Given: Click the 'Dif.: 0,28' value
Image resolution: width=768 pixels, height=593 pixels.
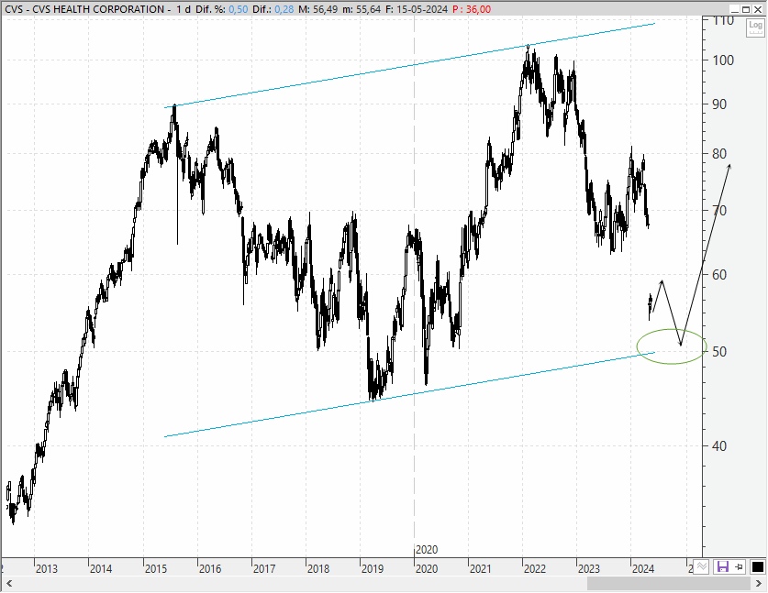Looking at the screenshot, I should (x=273, y=9).
